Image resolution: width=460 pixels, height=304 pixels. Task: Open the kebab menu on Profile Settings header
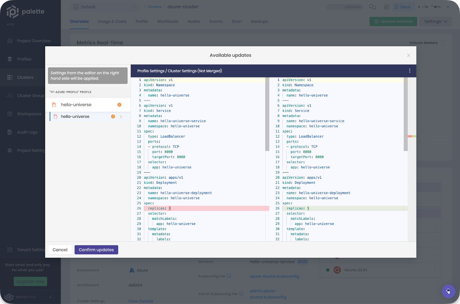pyautogui.click(x=410, y=70)
